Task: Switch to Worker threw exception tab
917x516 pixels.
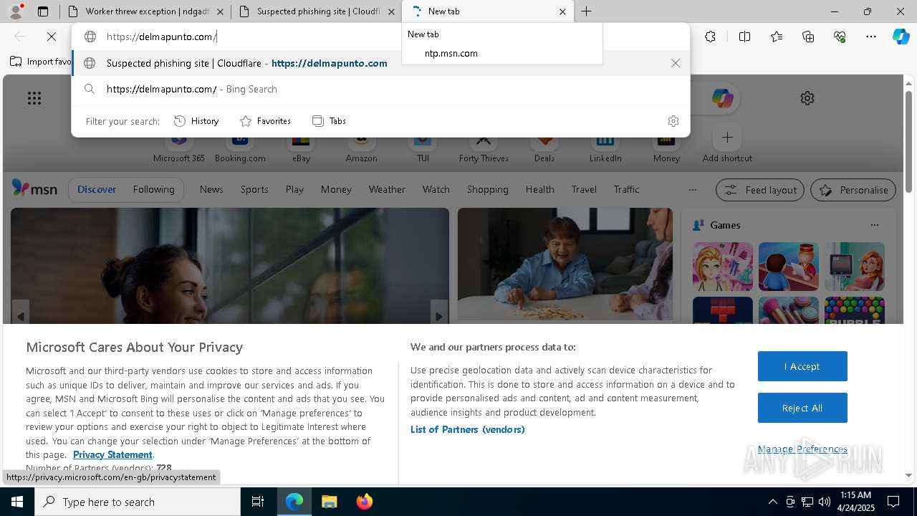Action: pos(145,11)
